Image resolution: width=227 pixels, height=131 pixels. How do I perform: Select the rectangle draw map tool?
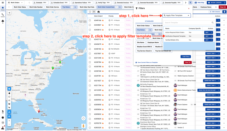(x=9, y=100)
